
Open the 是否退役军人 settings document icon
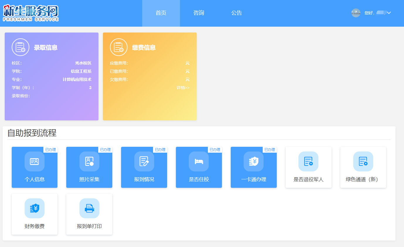pos(308,161)
